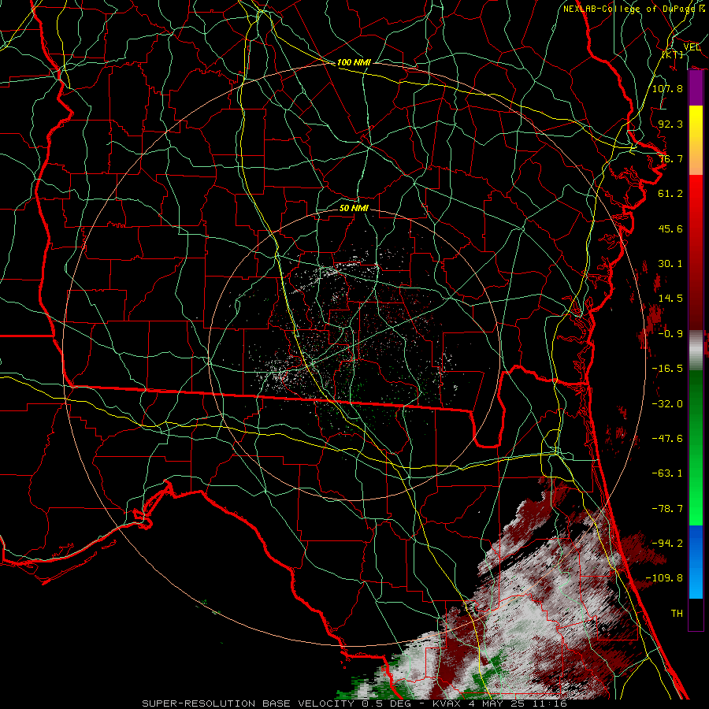This screenshot has height=709, width=709.
Task: Click the KT units label
Action: click(673, 54)
